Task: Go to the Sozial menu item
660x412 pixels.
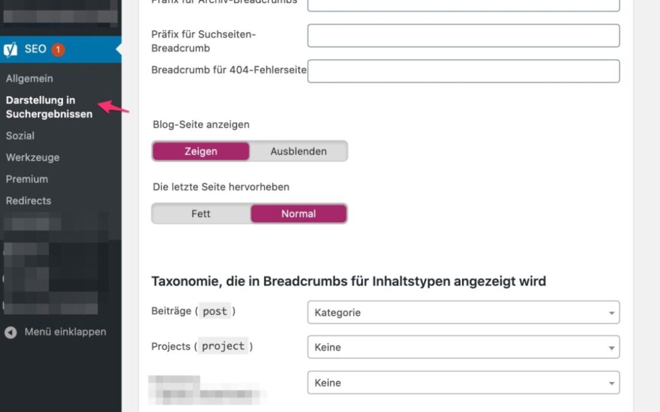Action: [x=20, y=136]
